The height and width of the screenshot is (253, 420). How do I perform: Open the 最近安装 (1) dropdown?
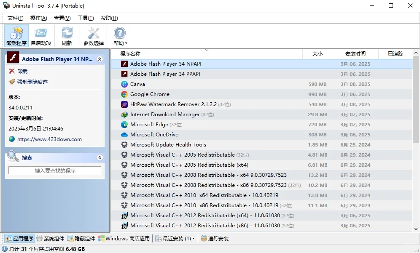pyautogui.click(x=175, y=238)
